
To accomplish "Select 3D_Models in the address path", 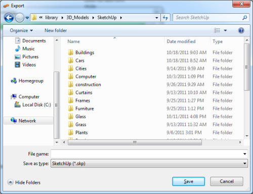I will click(x=77, y=18).
